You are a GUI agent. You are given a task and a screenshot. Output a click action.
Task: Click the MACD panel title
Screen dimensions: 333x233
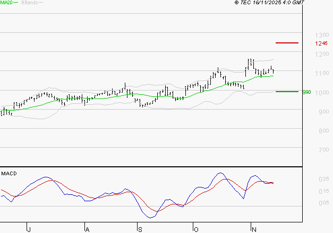click(9, 174)
